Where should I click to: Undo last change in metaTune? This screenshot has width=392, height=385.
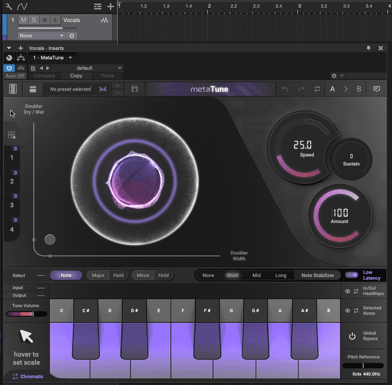point(285,89)
